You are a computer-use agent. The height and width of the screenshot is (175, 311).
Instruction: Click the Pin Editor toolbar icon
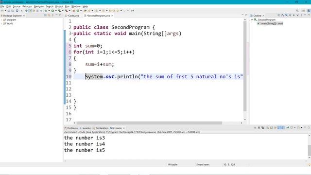coord(133,11)
